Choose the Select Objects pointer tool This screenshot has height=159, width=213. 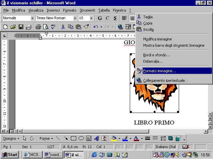[25, 138]
